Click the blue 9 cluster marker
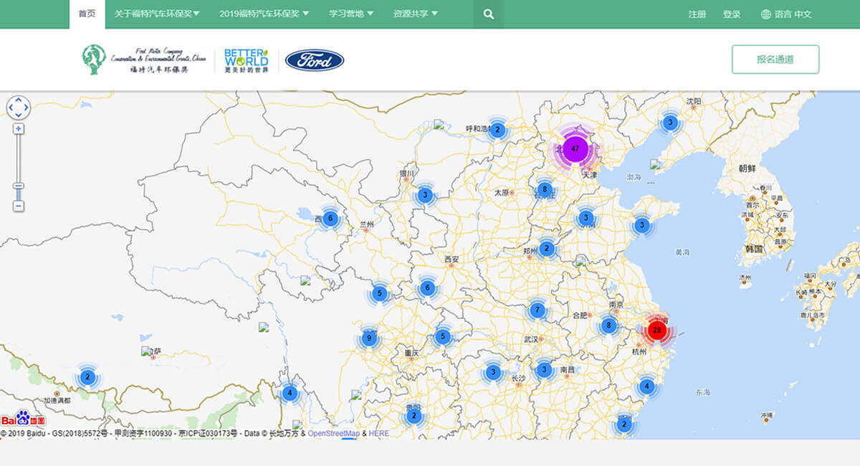The height and width of the screenshot is (466, 860). point(369,338)
